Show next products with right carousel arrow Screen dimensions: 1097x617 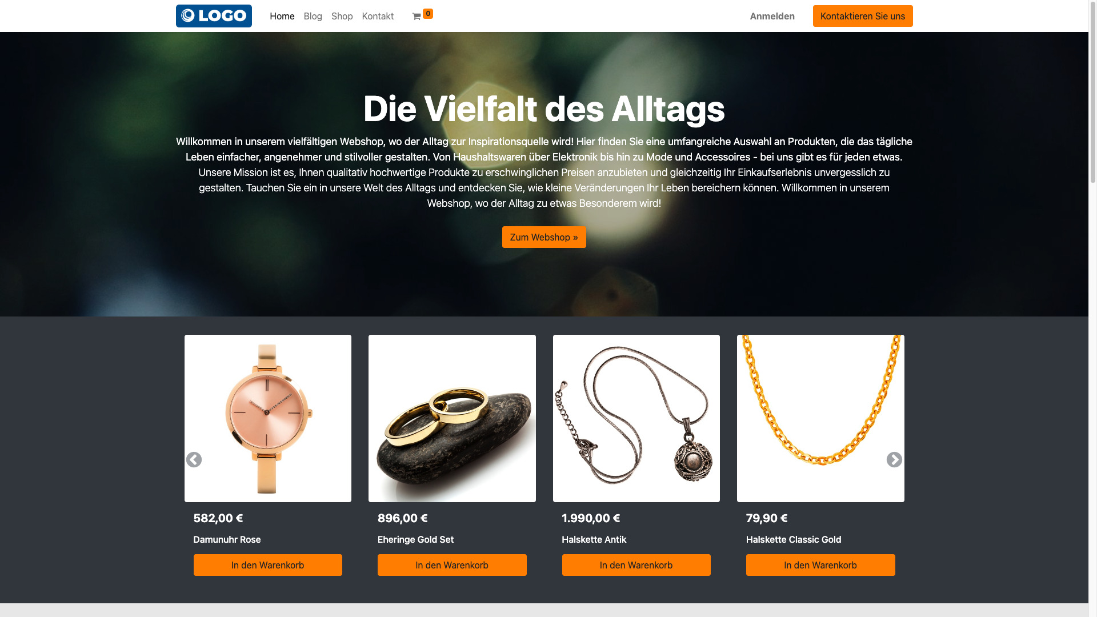pyautogui.click(x=894, y=460)
